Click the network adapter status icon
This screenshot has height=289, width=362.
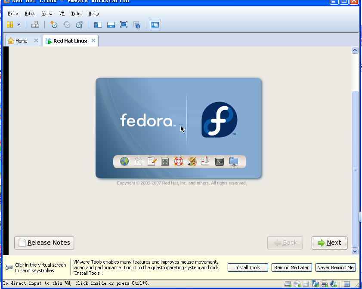315,284
